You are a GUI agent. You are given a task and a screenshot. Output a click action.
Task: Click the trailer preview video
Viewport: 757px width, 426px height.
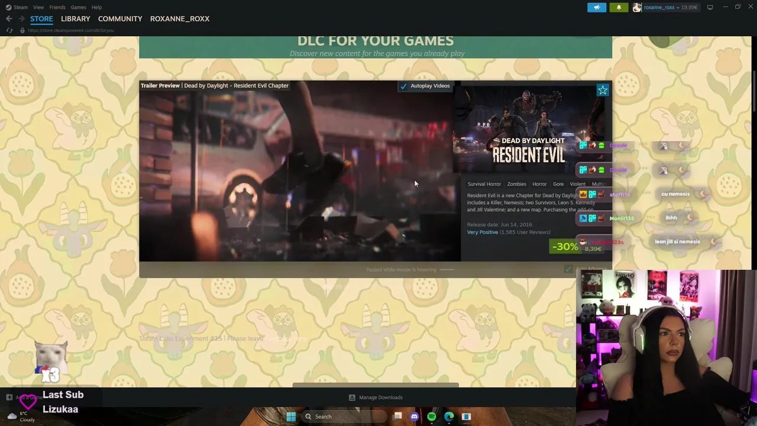[x=300, y=171]
